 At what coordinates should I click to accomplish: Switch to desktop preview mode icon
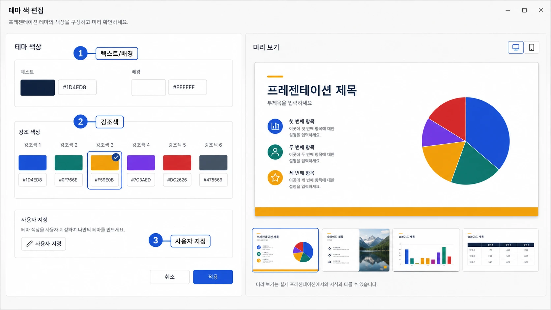tap(516, 47)
